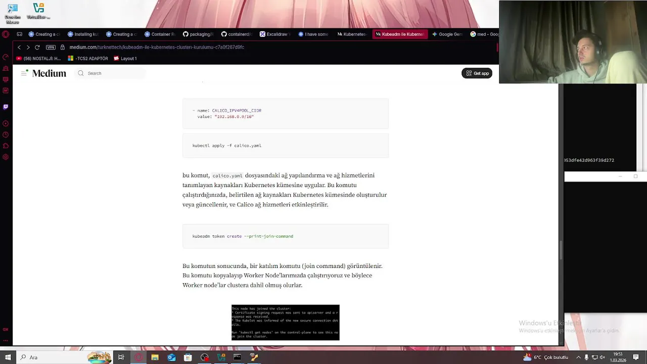Screen dimensions: 647x364
Task: Reload the page with refresh icon
Action: (37, 47)
